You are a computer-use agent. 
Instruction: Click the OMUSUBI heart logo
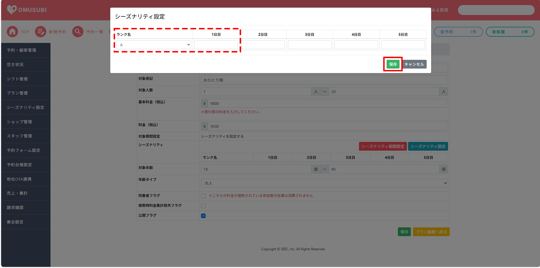click(12, 10)
